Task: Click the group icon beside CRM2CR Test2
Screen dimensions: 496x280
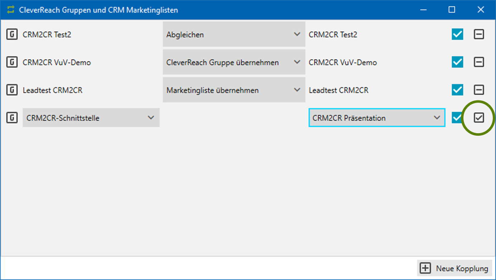Action: pyautogui.click(x=12, y=34)
